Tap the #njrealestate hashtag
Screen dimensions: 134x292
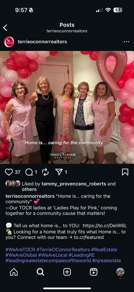106,260
